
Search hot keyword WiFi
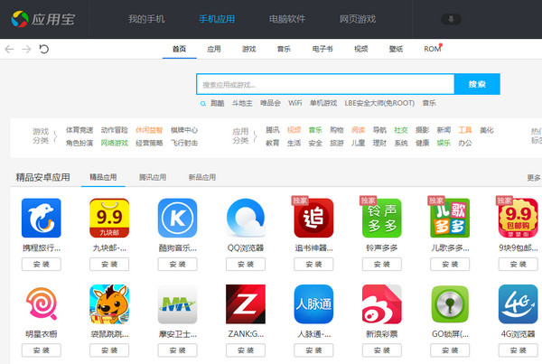click(294, 103)
